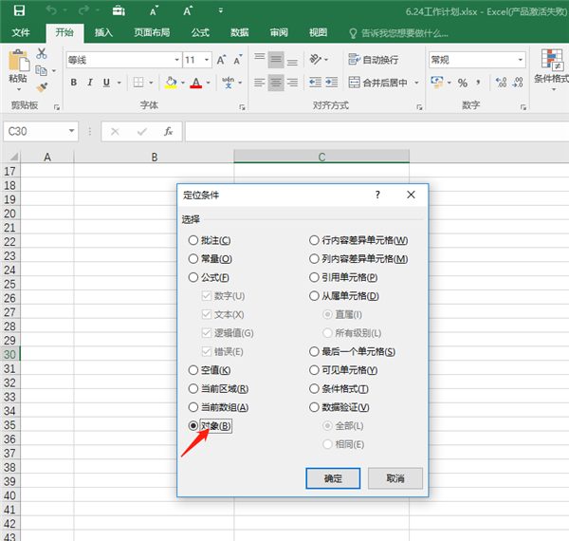The height and width of the screenshot is (541, 569).
Task: Click 取消 to dismiss the dialog
Action: click(395, 477)
